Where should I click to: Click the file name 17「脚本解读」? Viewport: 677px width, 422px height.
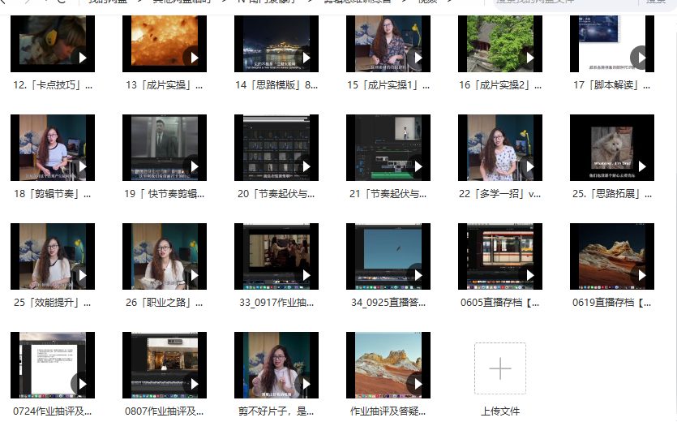(x=612, y=85)
